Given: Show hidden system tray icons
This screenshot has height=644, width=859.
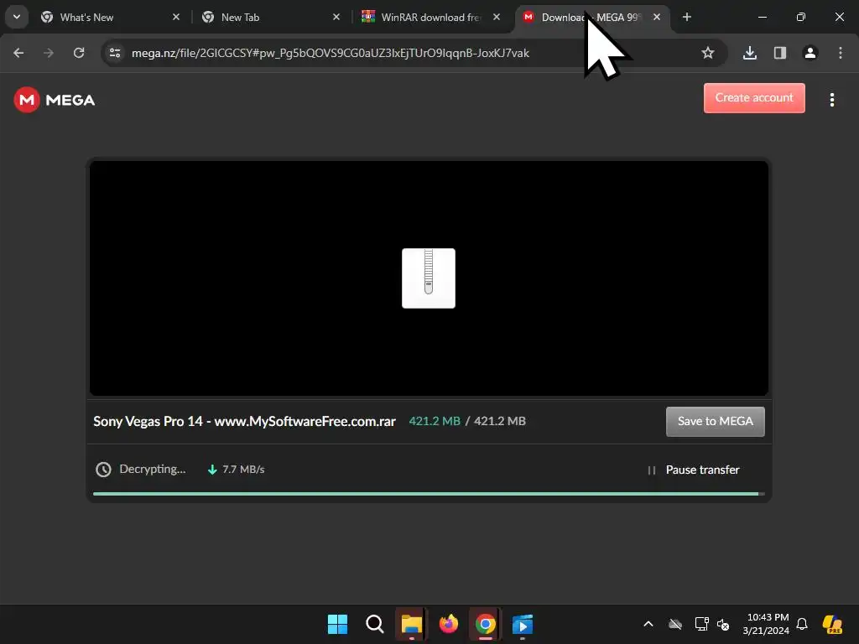Looking at the screenshot, I should [x=648, y=624].
